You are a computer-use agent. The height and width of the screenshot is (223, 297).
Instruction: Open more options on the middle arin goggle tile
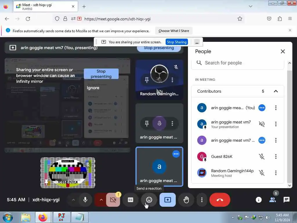[172, 123]
